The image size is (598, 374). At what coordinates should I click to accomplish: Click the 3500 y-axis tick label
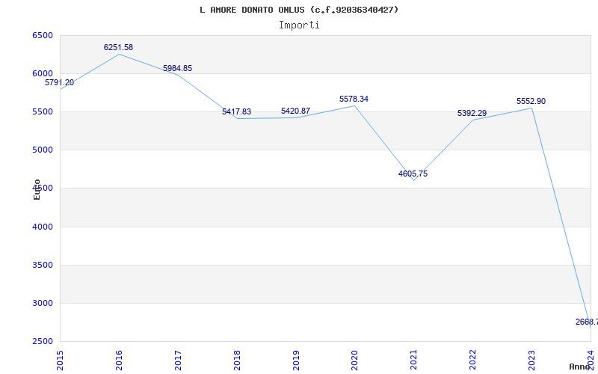coord(43,265)
